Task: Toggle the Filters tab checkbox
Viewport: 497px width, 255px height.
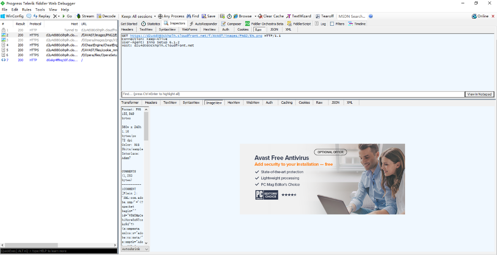Action: [x=332, y=24]
